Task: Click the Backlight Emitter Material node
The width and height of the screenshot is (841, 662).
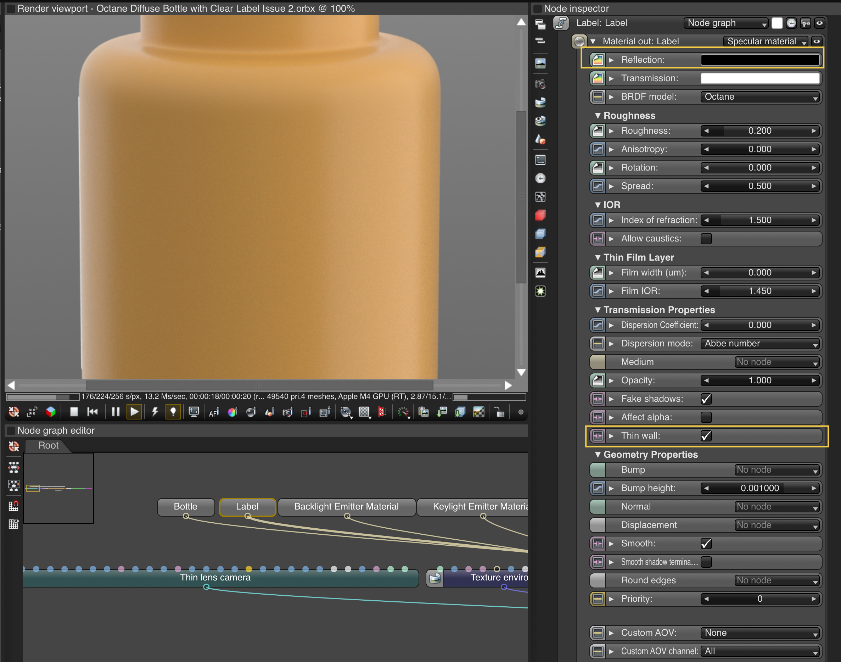Action: pyautogui.click(x=346, y=507)
